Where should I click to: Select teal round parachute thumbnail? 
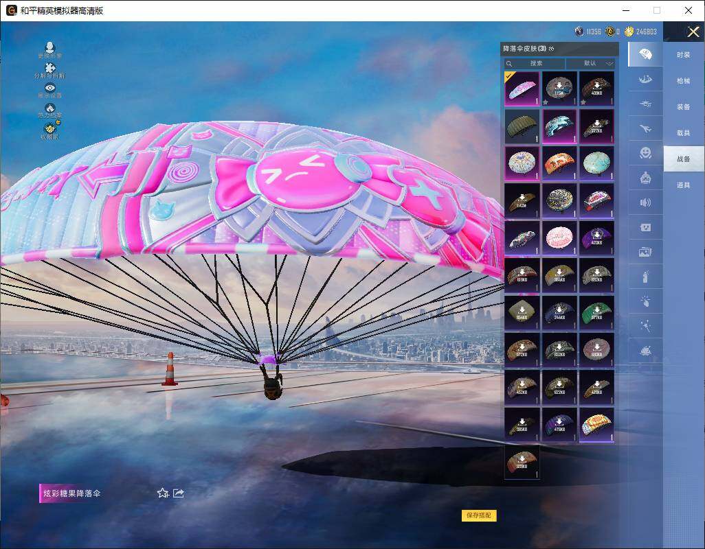[596, 163]
